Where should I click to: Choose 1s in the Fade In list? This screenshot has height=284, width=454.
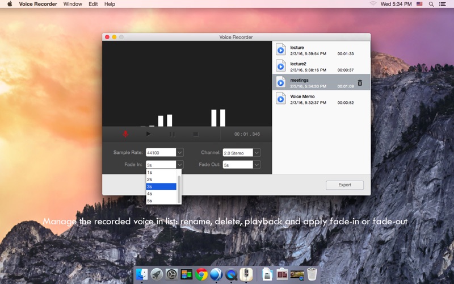(x=161, y=173)
